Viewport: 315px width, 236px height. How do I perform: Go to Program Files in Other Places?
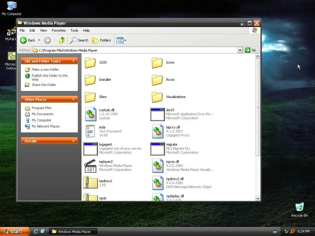click(x=42, y=108)
